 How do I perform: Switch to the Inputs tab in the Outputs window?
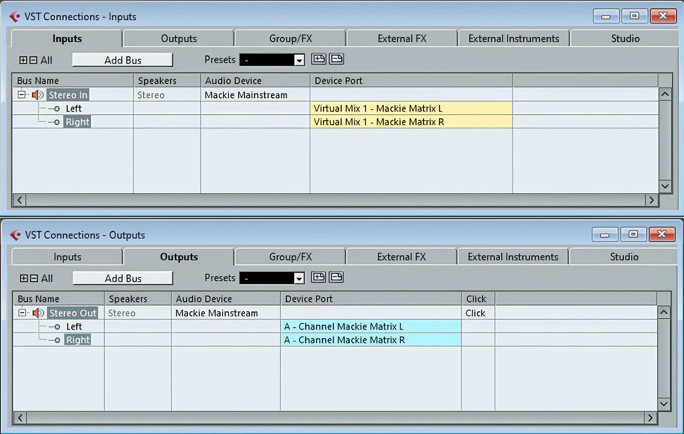coord(68,257)
